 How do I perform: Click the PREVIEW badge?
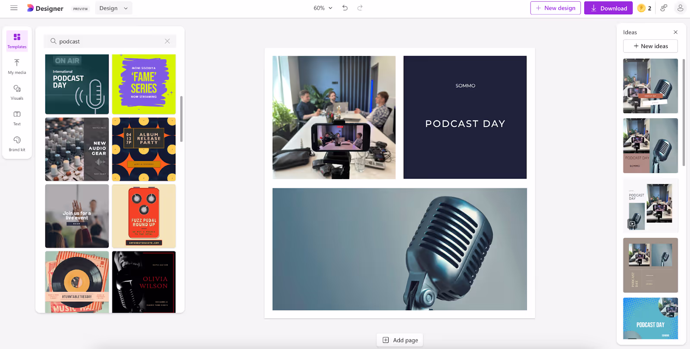80,9
